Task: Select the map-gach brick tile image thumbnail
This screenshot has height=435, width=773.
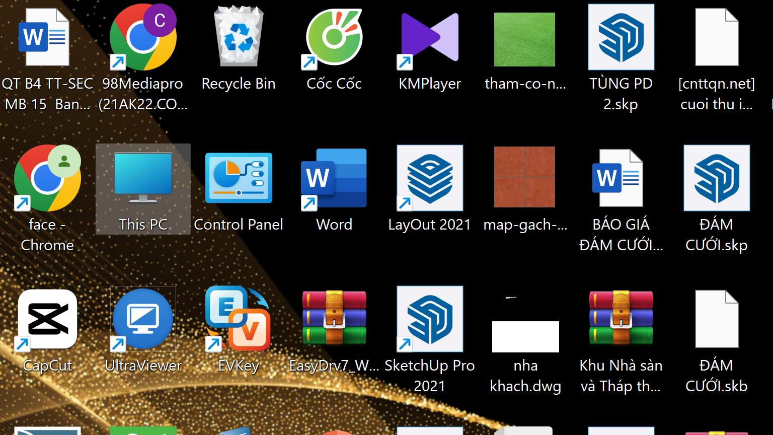Action: pyautogui.click(x=525, y=177)
